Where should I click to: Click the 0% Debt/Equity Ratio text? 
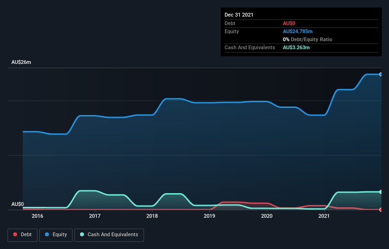coord(308,39)
